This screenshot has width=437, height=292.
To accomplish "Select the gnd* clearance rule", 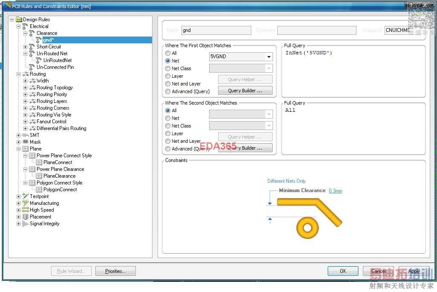I will (x=48, y=40).
